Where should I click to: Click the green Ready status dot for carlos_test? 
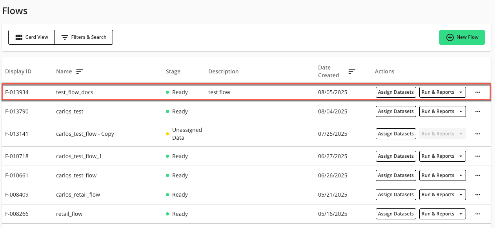[x=168, y=111]
